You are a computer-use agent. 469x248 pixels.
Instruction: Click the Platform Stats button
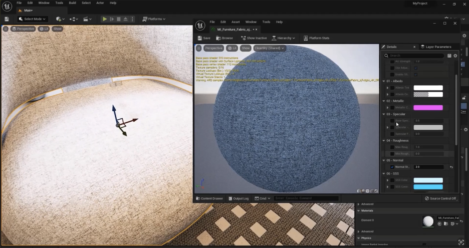pos(317,38)
